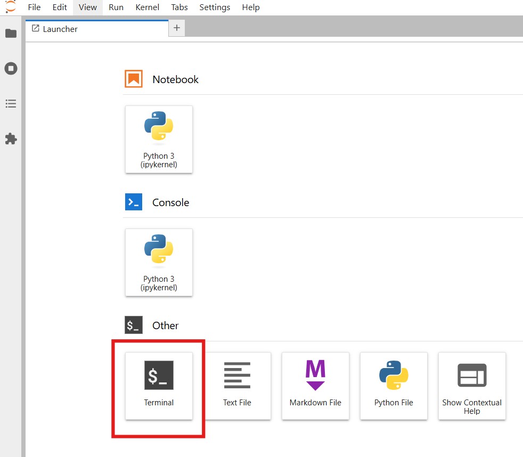
Task: Open the Edit menu
Action: [x=60, y=7]
